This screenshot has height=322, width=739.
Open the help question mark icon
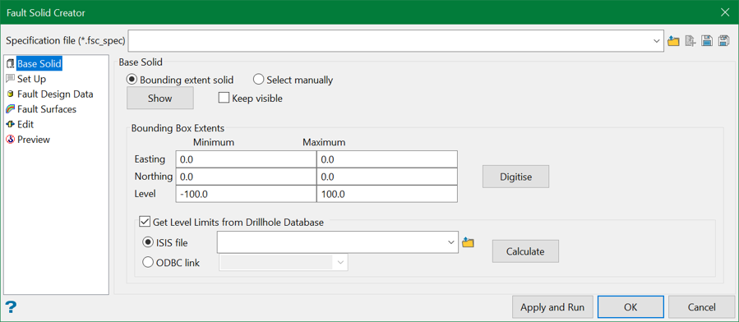(x=11, y=307)
